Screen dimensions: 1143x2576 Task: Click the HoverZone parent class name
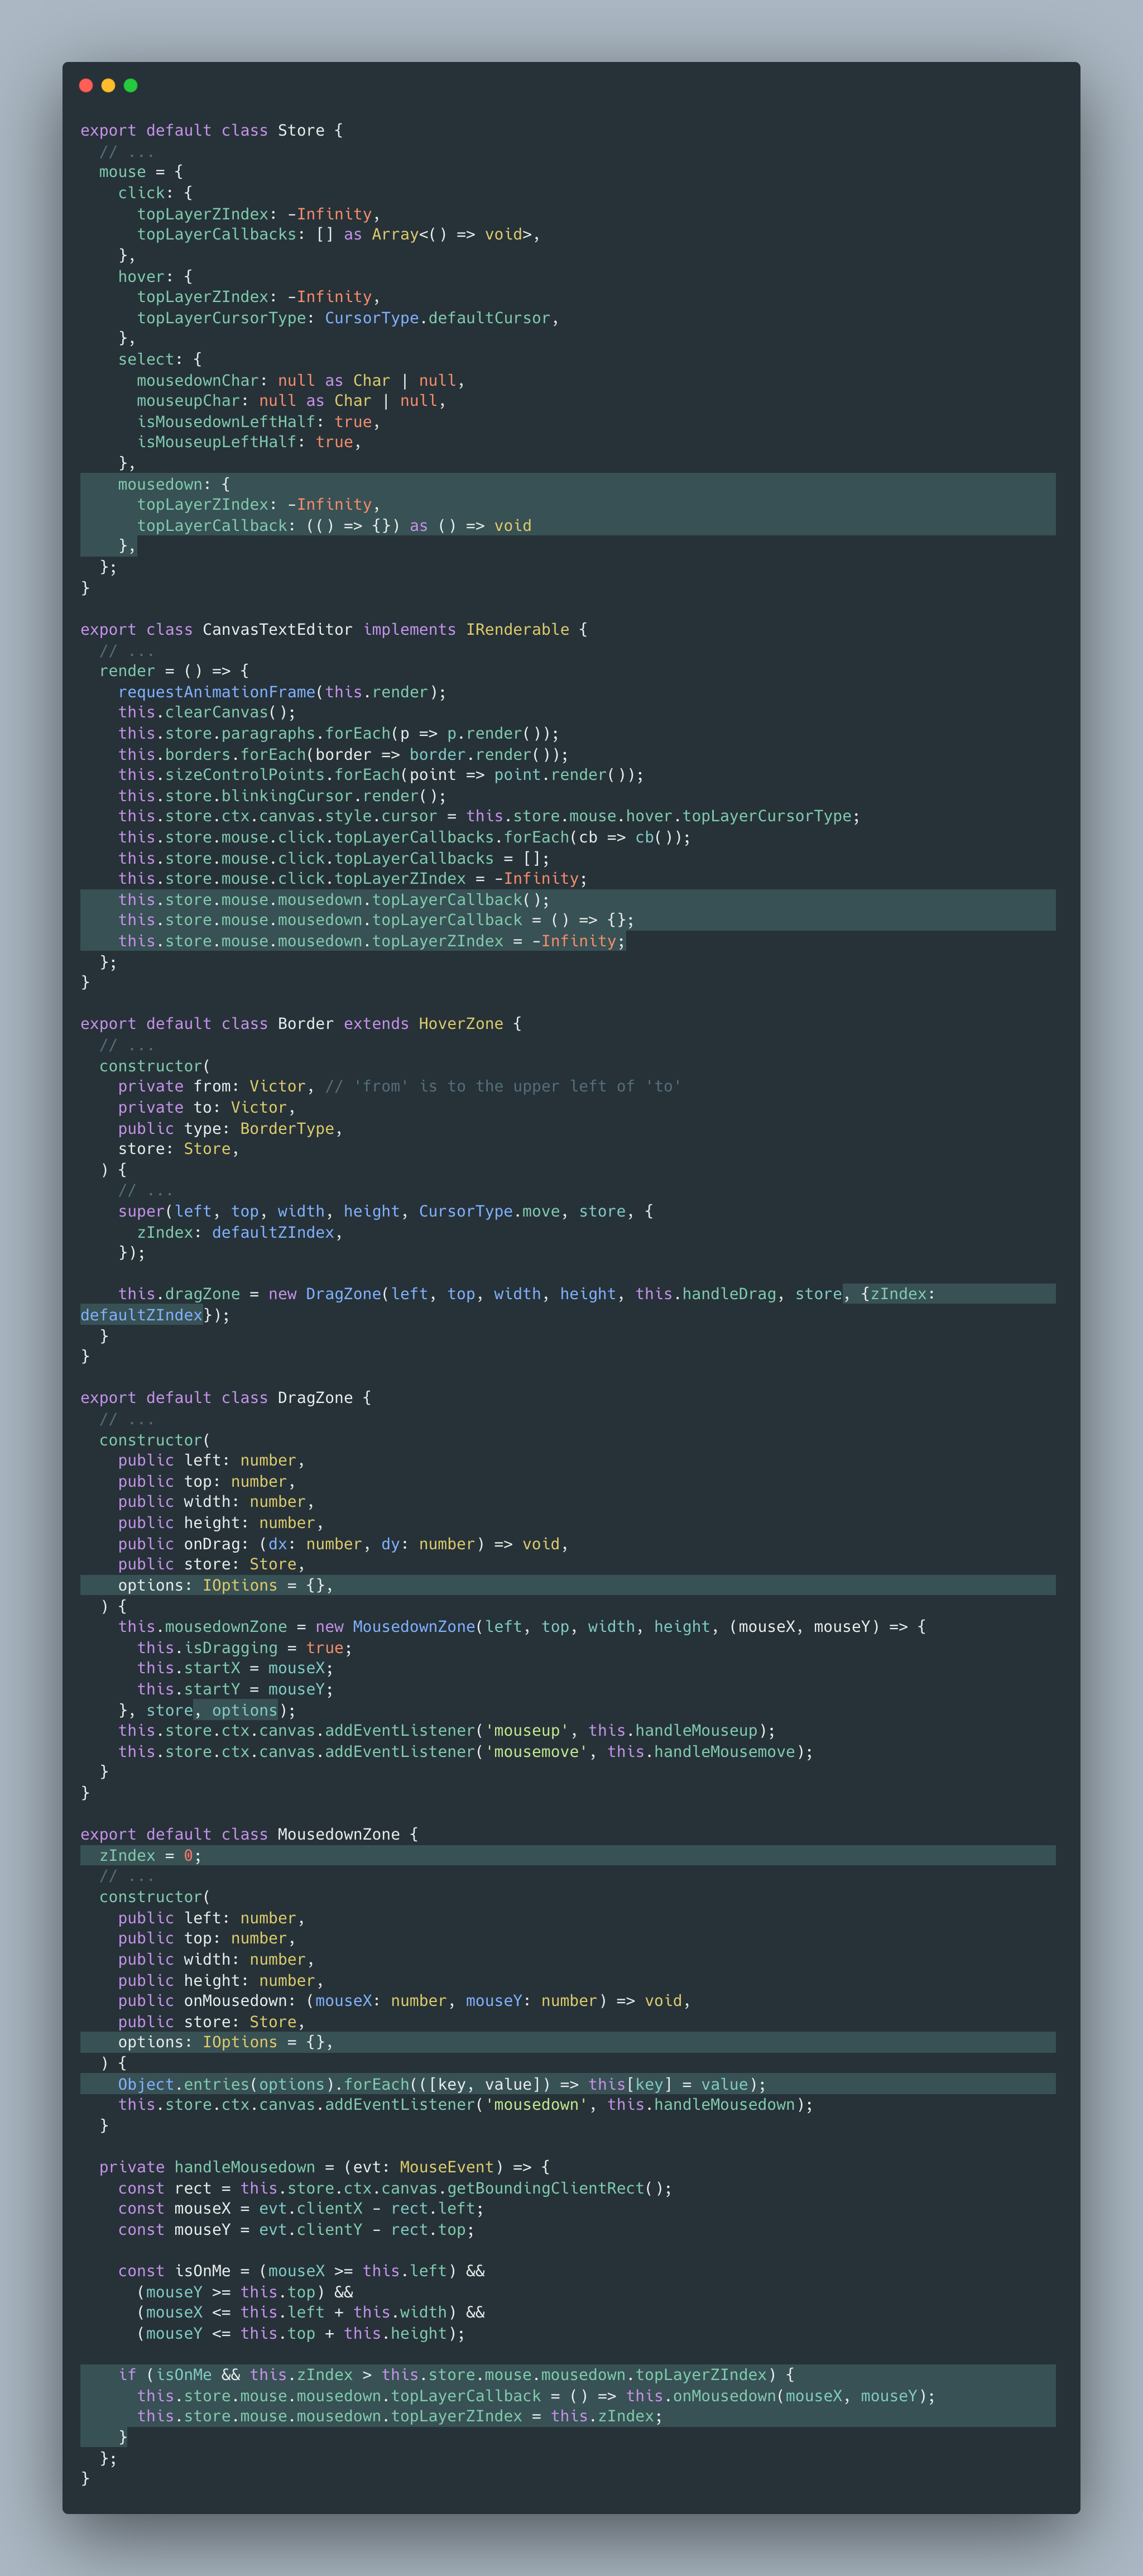click(x=460, y=1024)
